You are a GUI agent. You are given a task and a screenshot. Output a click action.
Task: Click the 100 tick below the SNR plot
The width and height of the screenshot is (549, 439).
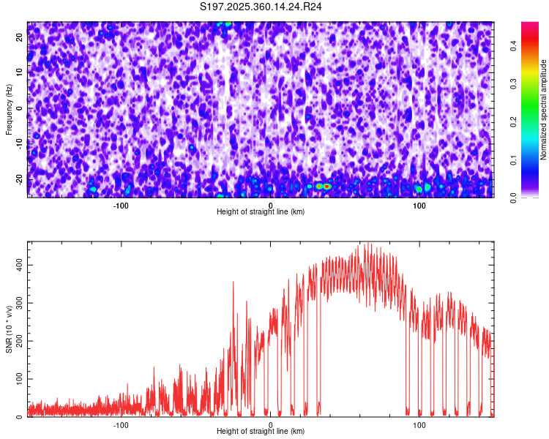coord(419,424)
